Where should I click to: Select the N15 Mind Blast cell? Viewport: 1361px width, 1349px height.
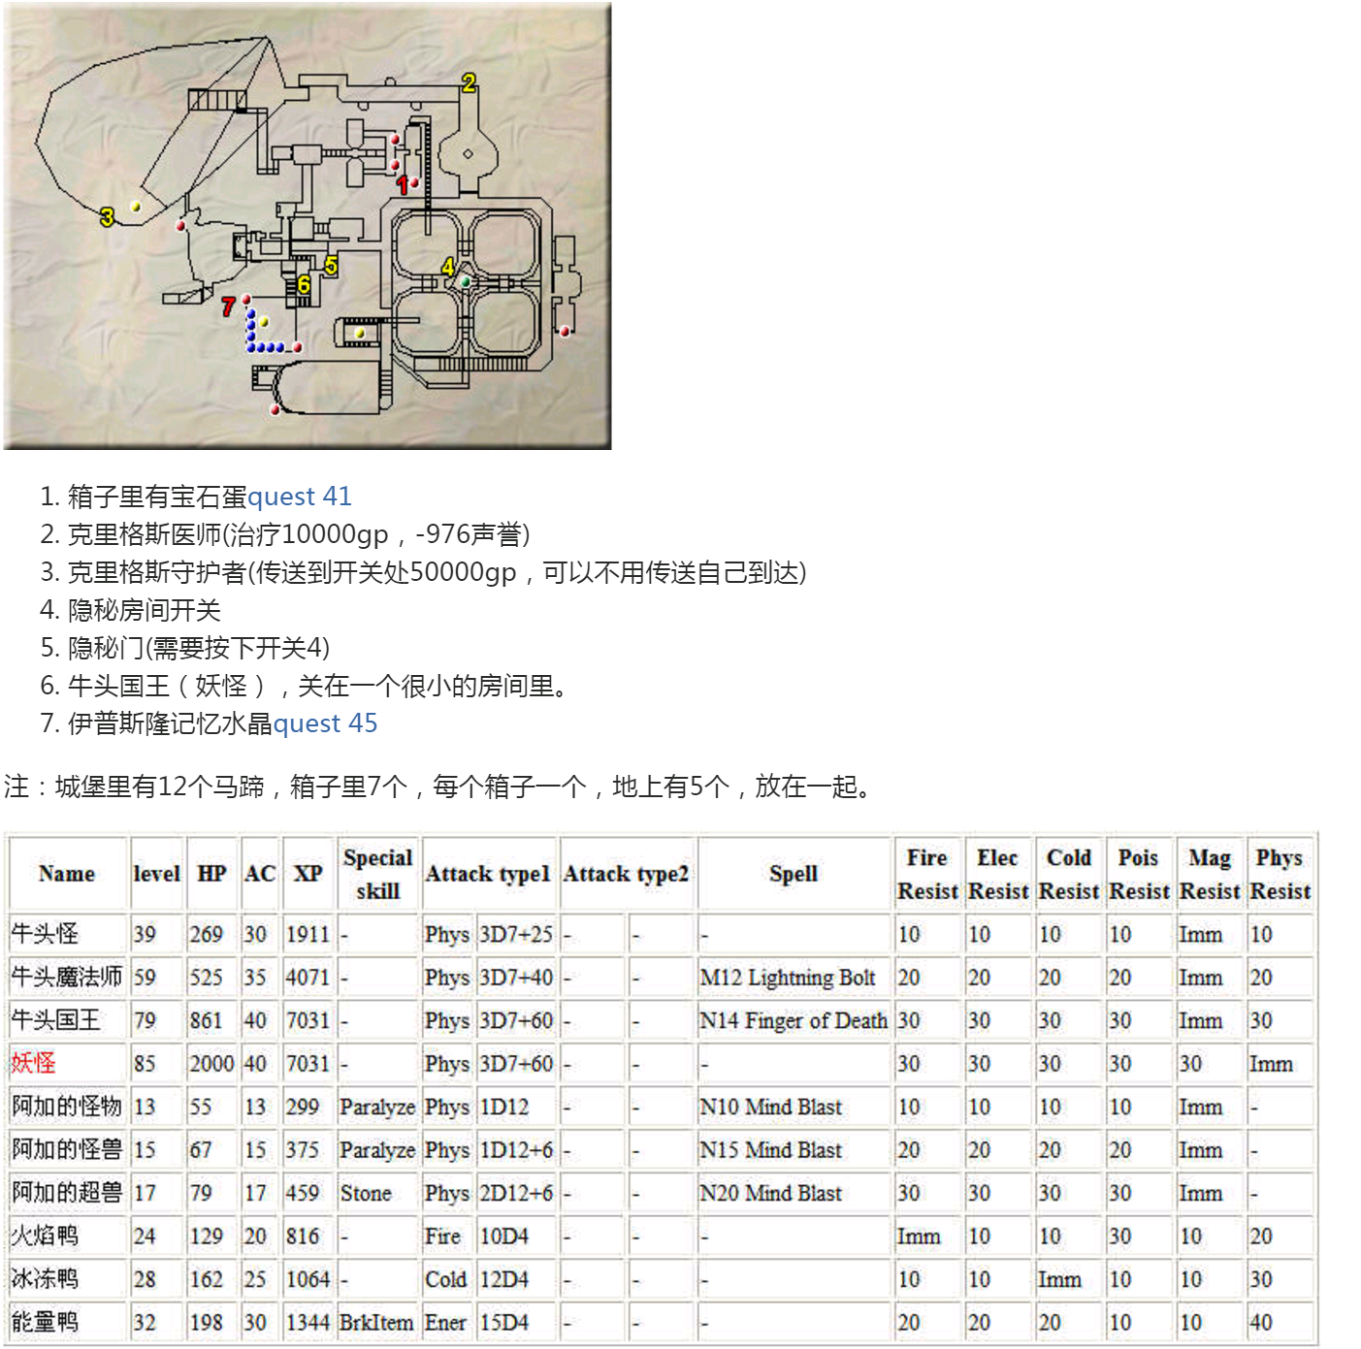(x=794, y=1149)
